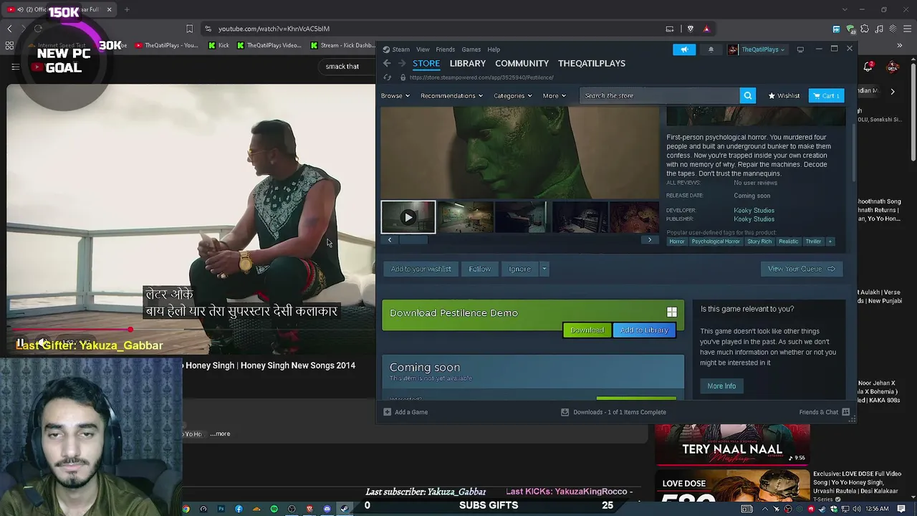Screen dimensions: 917x516
Task: Click the Steam taskbar icon
Action: coord(345,510)
